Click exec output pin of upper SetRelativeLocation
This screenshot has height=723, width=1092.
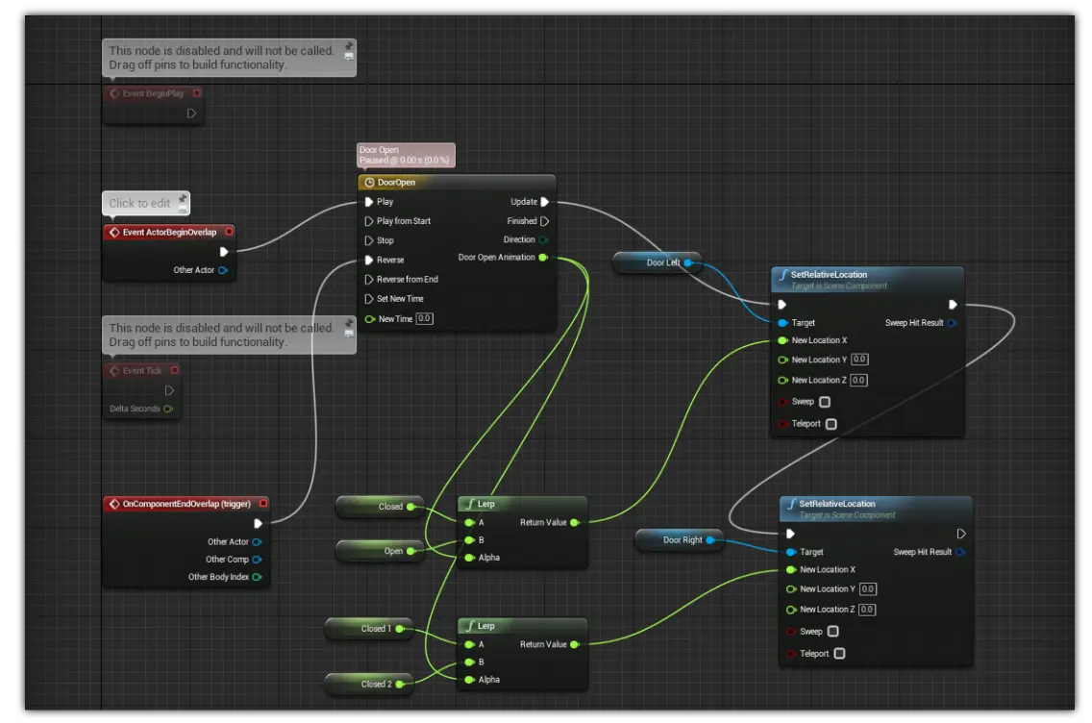pyautogui.click(x=953, y=305)
